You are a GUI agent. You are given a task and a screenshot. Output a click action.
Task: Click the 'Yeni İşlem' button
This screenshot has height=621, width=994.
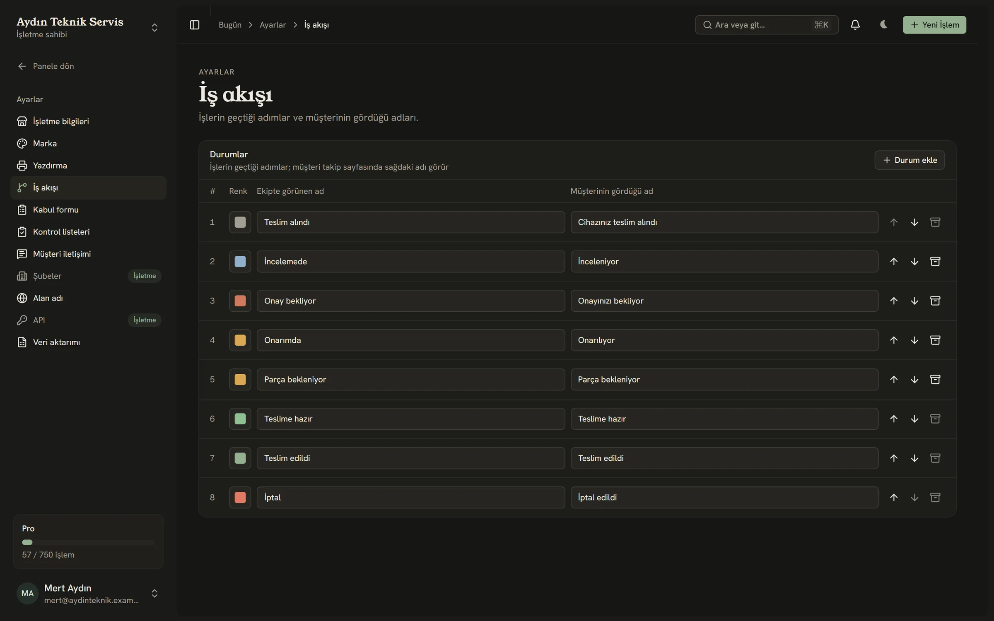point(934,25)
